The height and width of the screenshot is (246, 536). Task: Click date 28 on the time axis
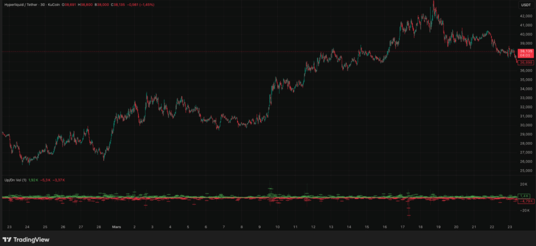[98, 227]
